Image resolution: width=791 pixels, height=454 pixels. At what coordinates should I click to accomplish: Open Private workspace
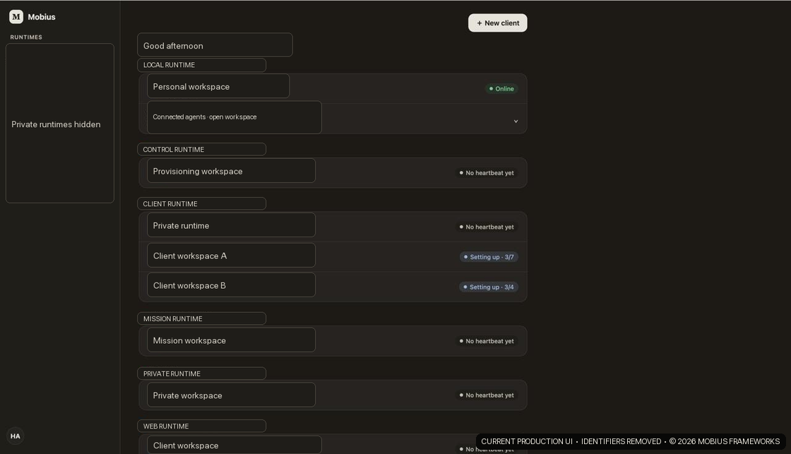point(333,395)
